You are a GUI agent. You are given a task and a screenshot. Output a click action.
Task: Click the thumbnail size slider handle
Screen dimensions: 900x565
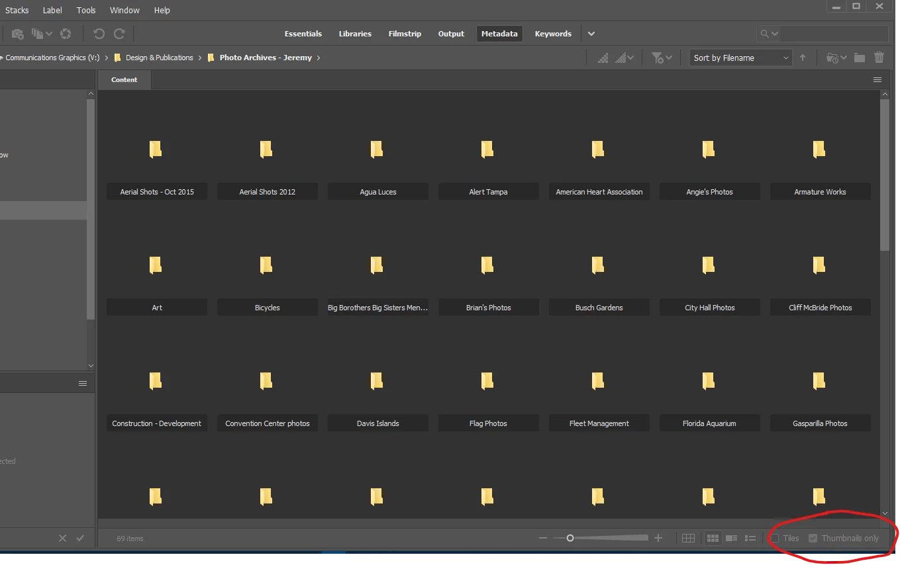point(570,539)
